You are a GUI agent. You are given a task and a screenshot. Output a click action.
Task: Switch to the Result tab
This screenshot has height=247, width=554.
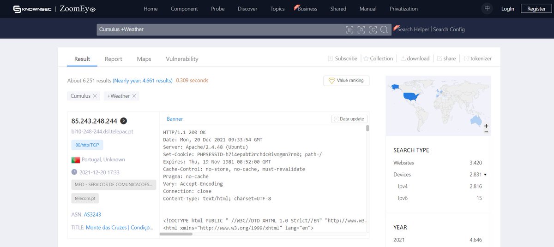pos(82,59)
